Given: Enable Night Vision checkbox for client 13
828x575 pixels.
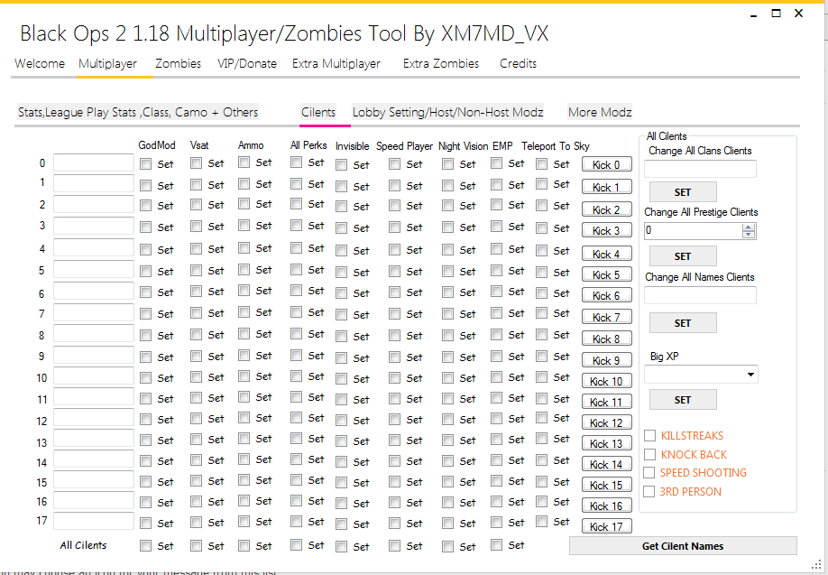Looking at the screenshot, I should coord(447,441).
